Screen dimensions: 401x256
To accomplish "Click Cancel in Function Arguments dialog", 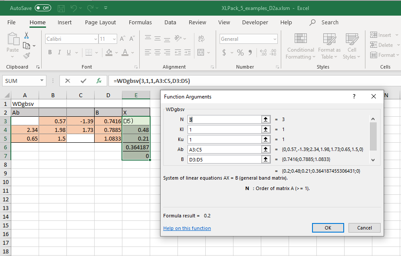I will click(x=365, y=228).
